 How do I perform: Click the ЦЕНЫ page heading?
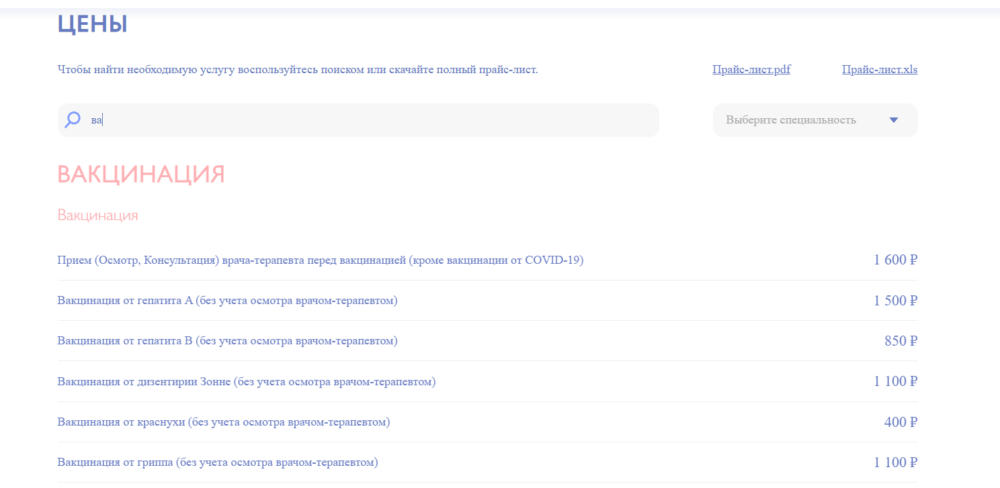point(93,24)
